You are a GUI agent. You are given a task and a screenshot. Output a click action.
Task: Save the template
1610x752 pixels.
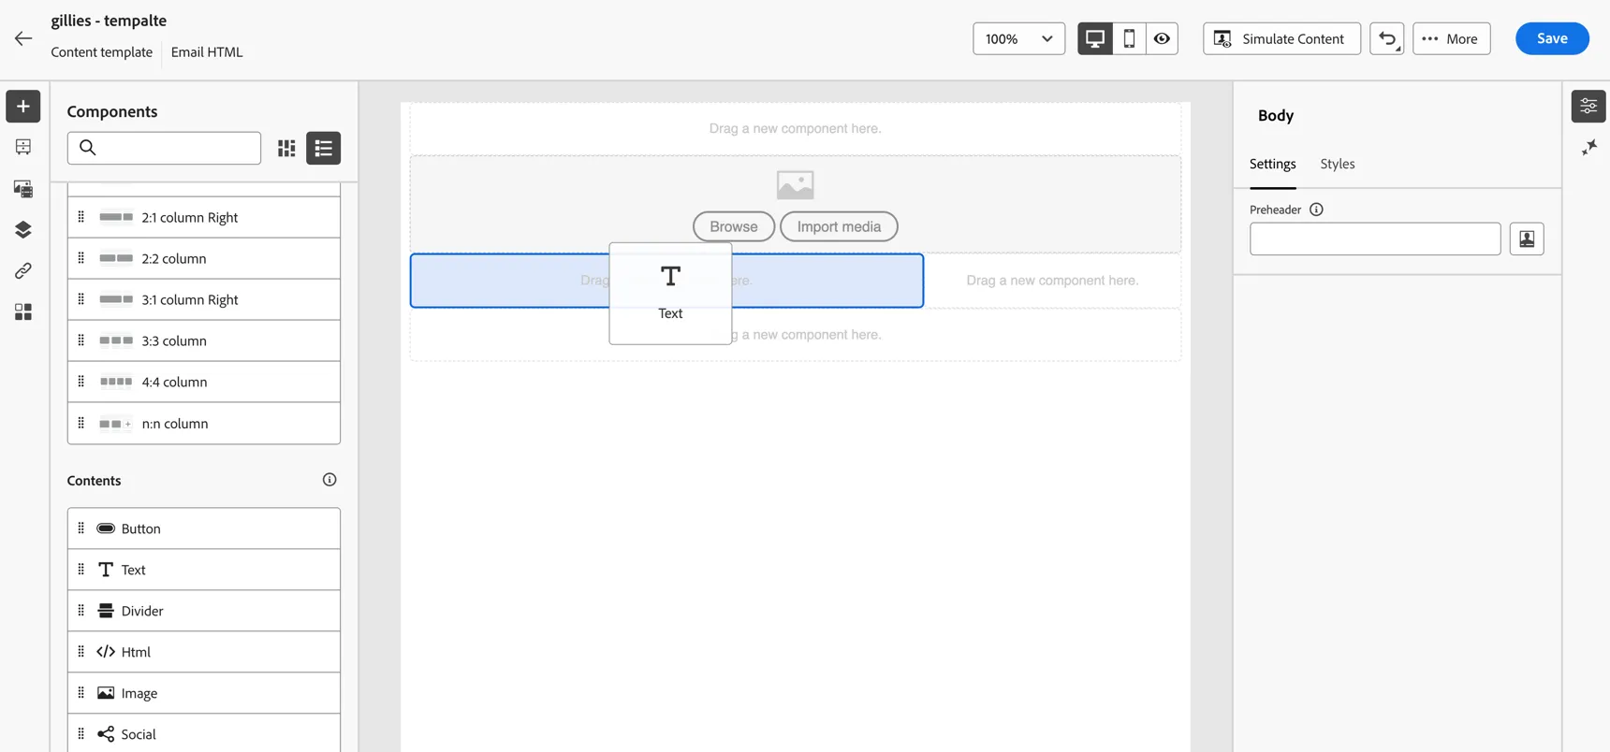1552,38
